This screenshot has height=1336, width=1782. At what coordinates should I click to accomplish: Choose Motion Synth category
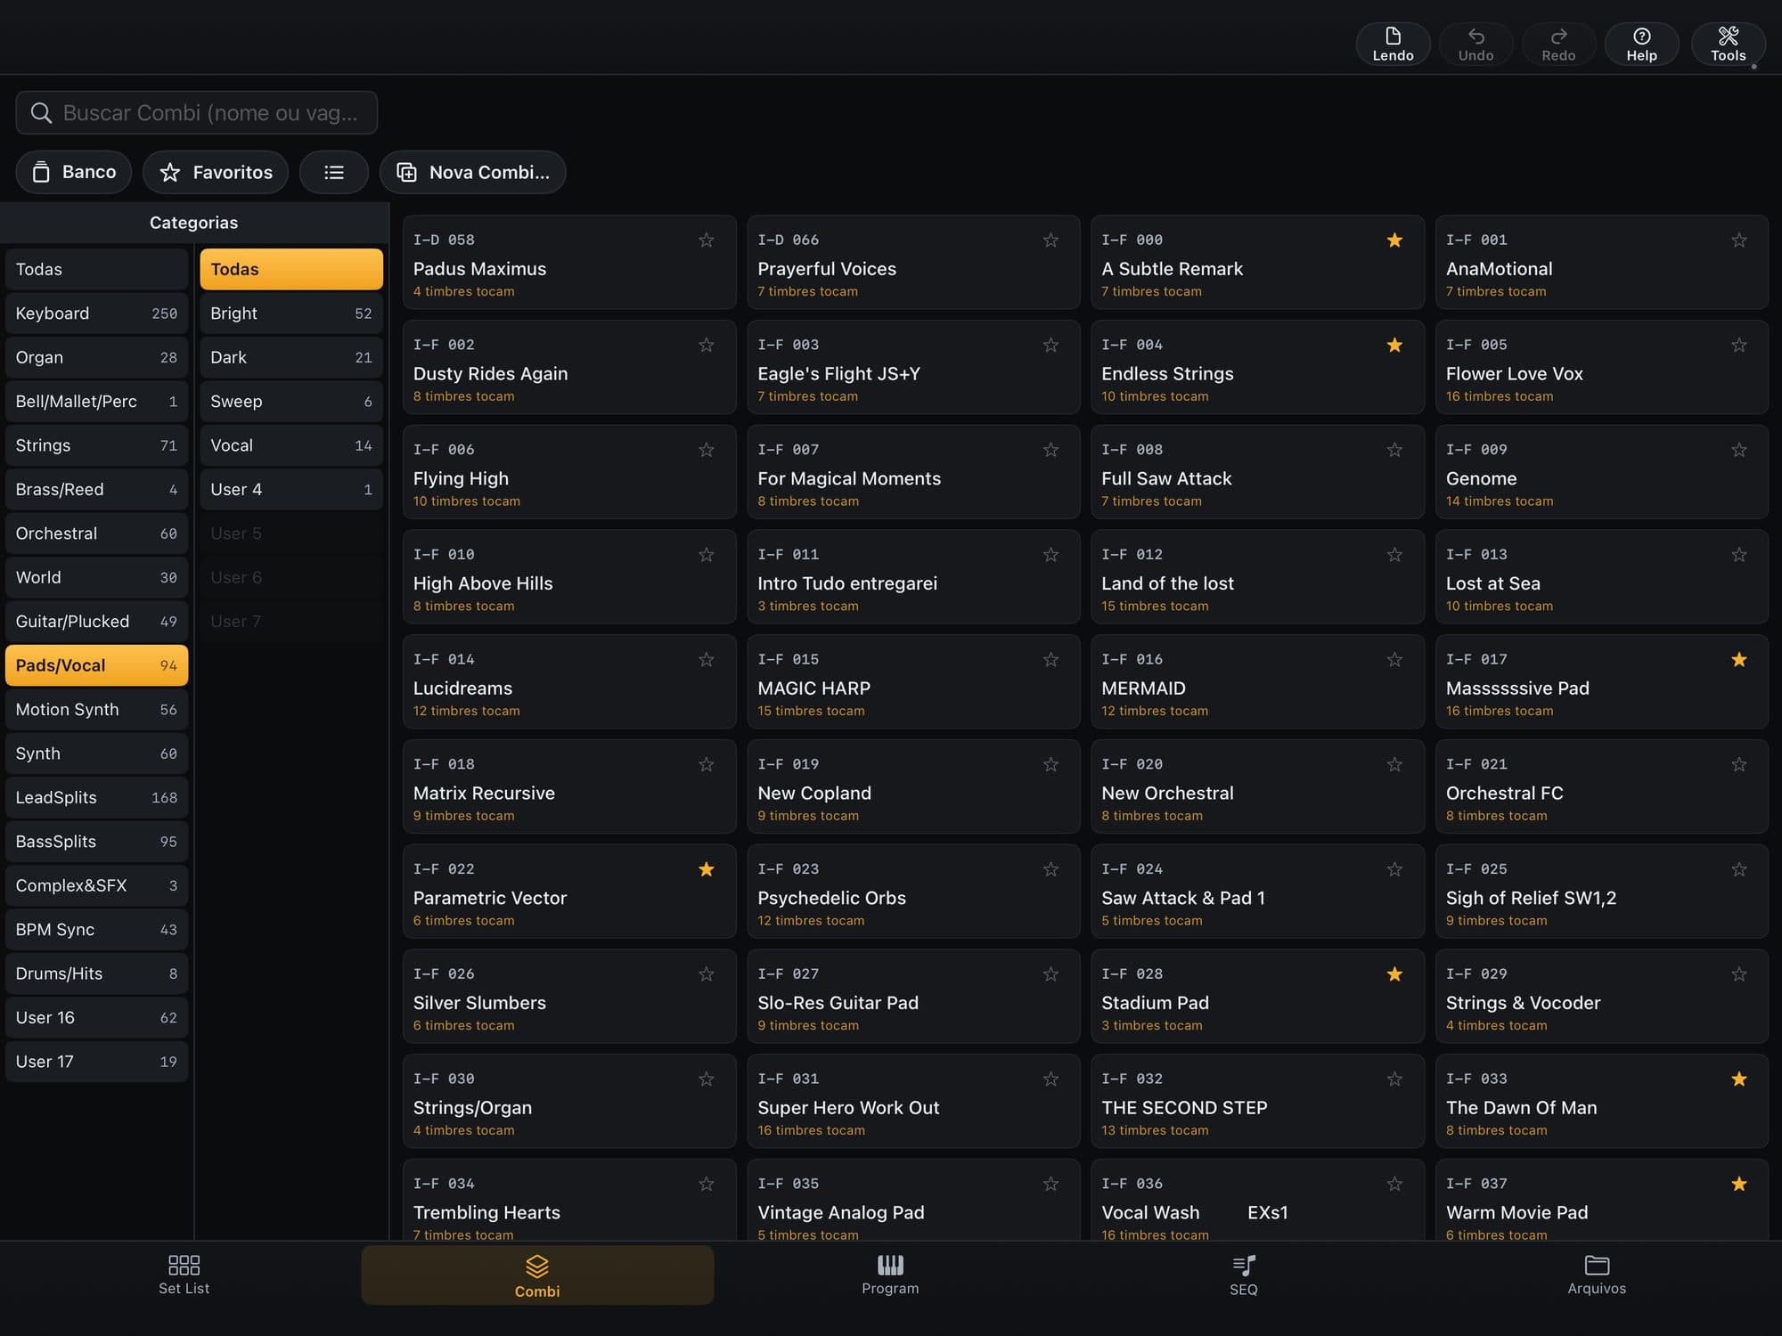pos(96,710)
